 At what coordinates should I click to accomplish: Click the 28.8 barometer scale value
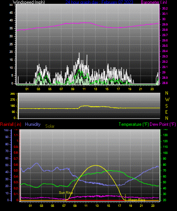point(165,83)
